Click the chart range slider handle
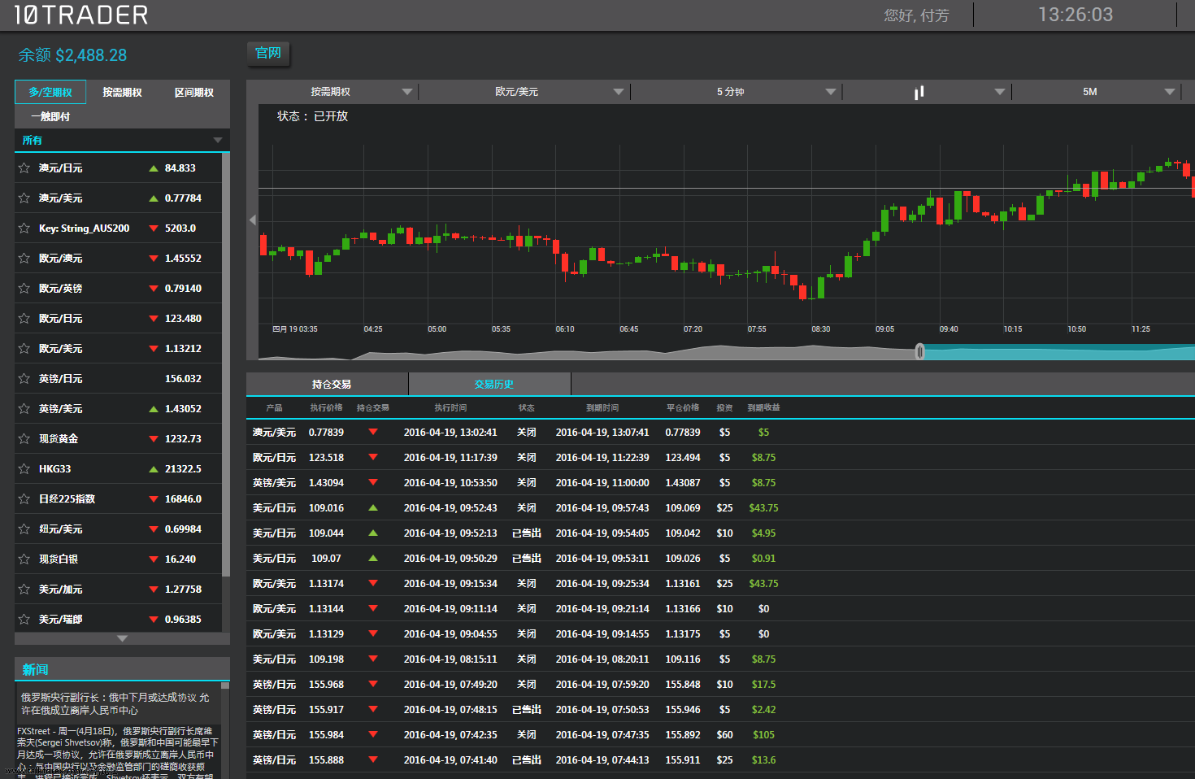The image size is (1195, 779). click(x=919, y=351)
